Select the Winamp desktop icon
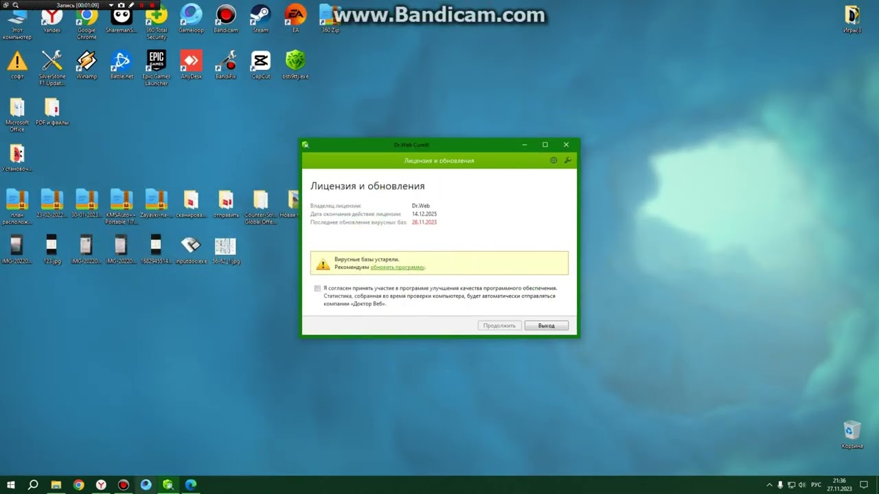879x494 pixels. pos(87,64)
